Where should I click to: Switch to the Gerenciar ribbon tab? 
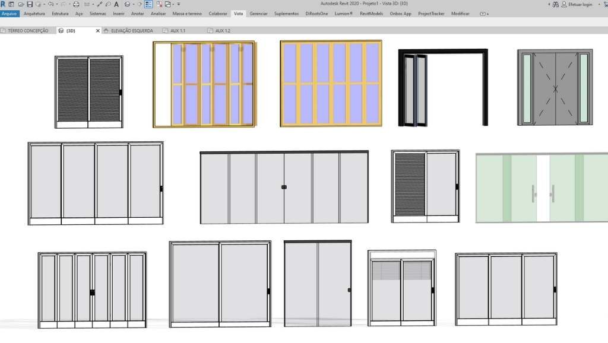tap(258, 13)
